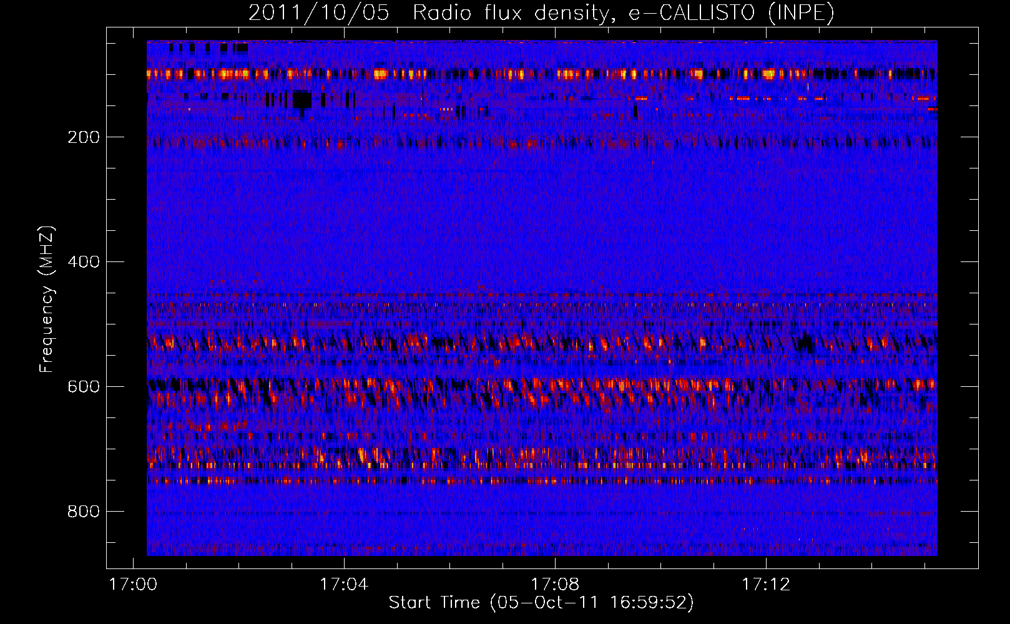1010x624 pixels.
Task: Click the 400 frequency tick label
Action: (84, 262)
